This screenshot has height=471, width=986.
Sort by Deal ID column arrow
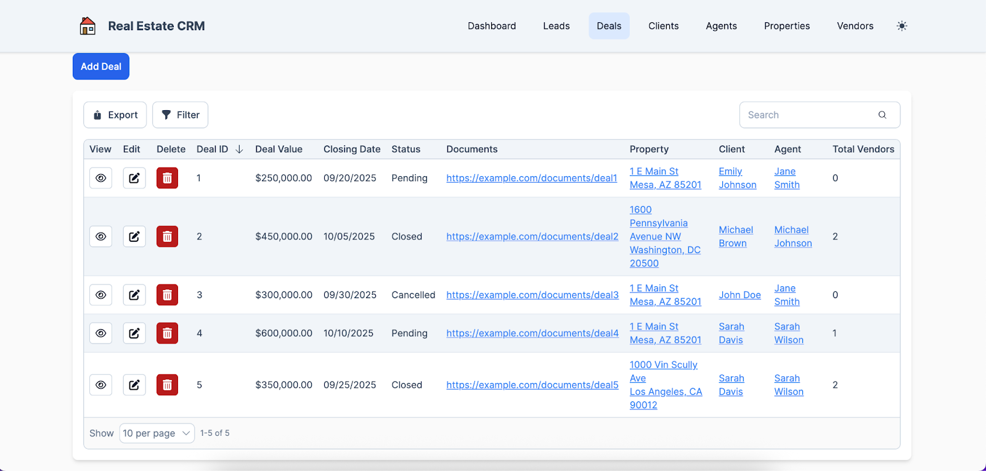[239, 150]
